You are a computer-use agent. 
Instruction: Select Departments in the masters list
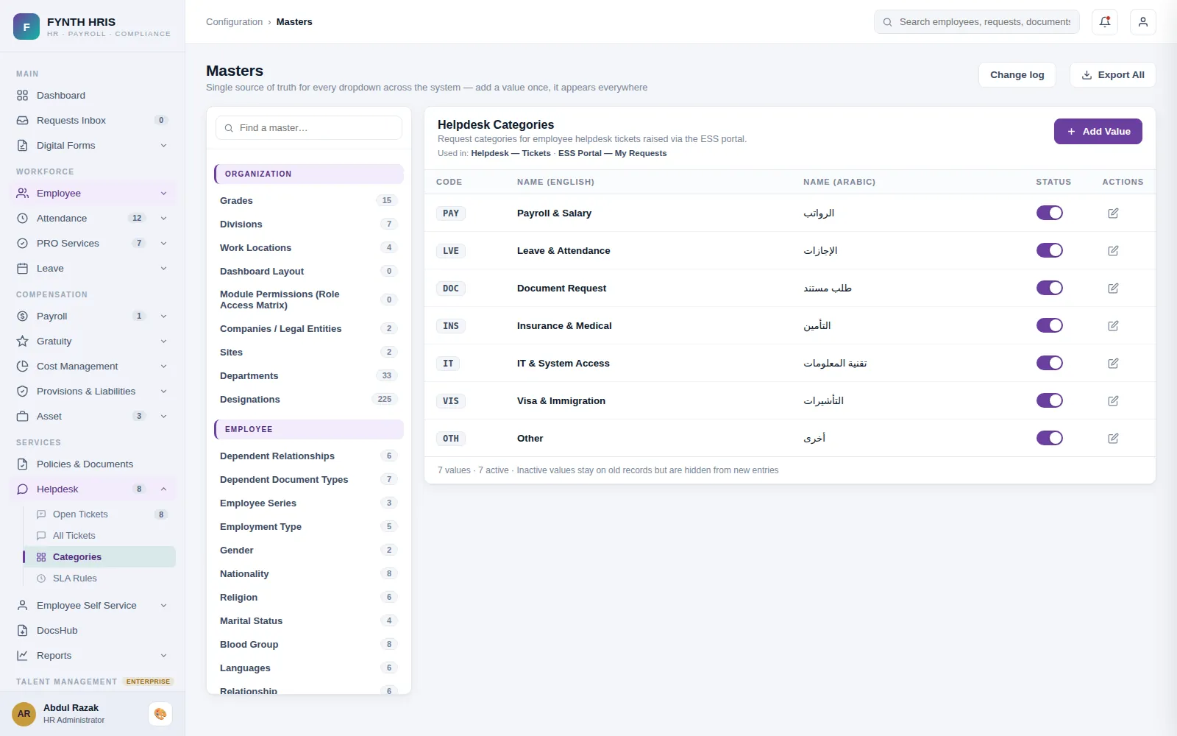pyautogui.click(x=308, y=375)
